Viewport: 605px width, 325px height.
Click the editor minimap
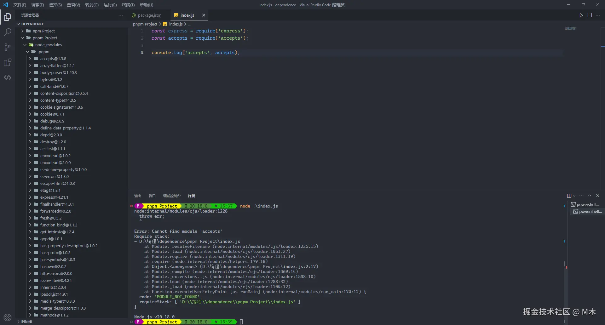[x=571, y=29]
